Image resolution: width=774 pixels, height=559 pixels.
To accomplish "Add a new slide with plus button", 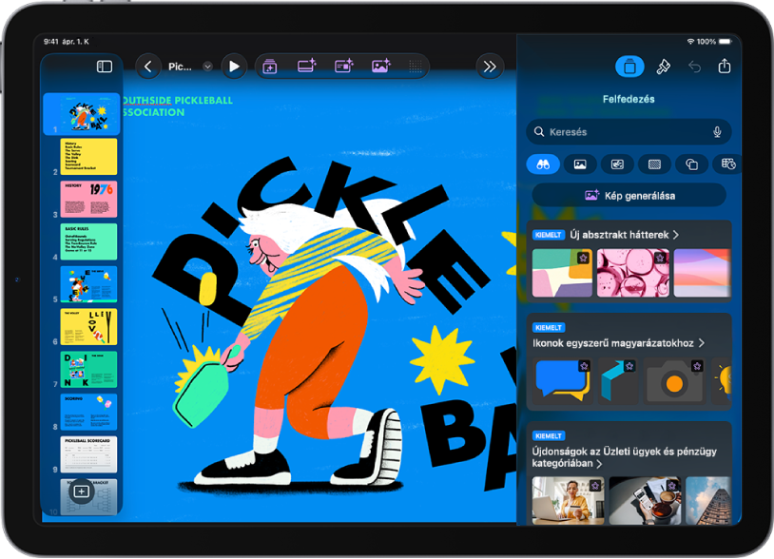I will click(x=81, y=492).
